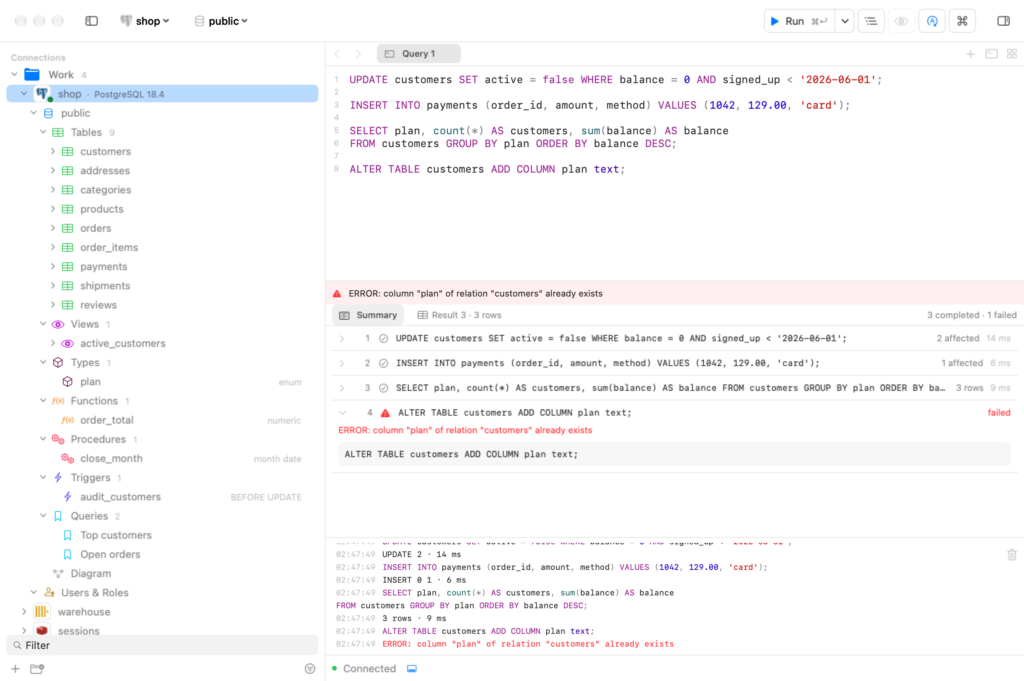The height and width of the screenshot is (681, 1024).
Task: Go forward with the right navigation arrow
Action: coord(358,54)
